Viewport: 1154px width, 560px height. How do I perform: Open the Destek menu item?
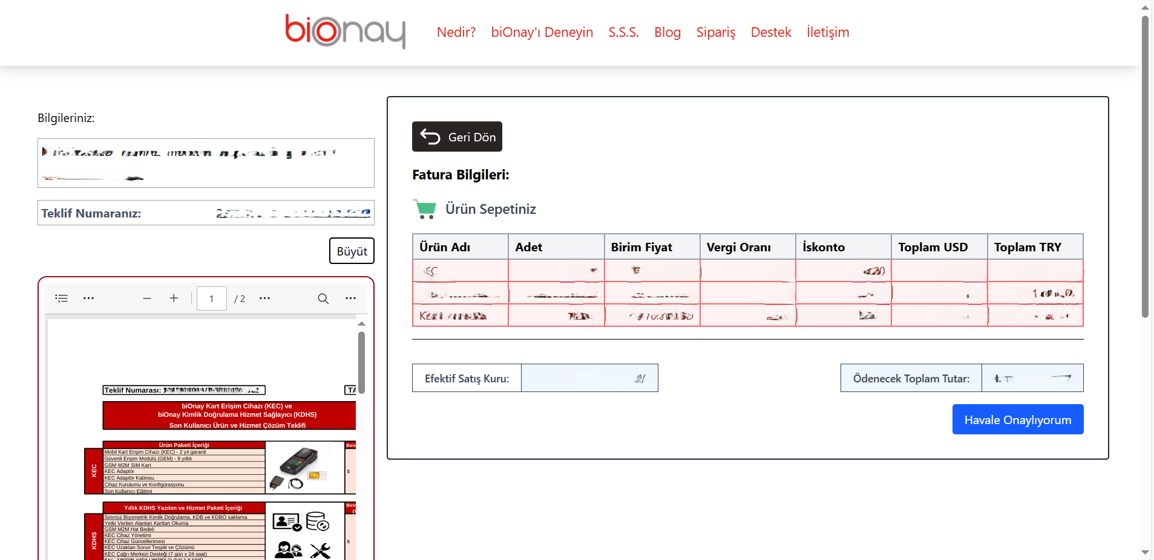(770, 32)
